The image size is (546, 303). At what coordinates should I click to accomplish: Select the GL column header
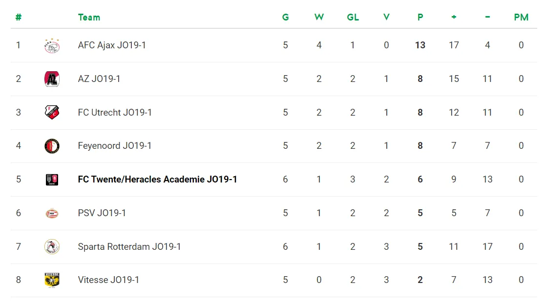coord(353,18)
